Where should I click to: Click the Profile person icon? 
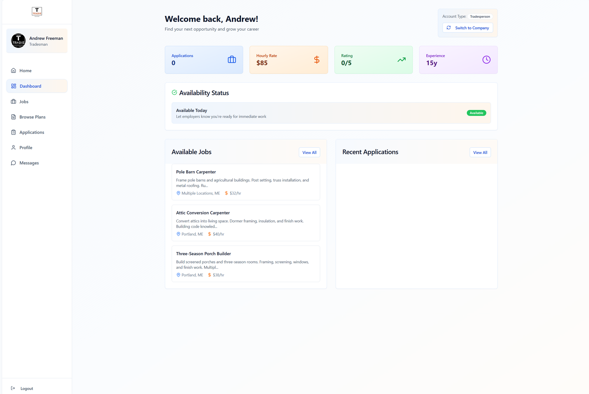[x=13, y=148]
